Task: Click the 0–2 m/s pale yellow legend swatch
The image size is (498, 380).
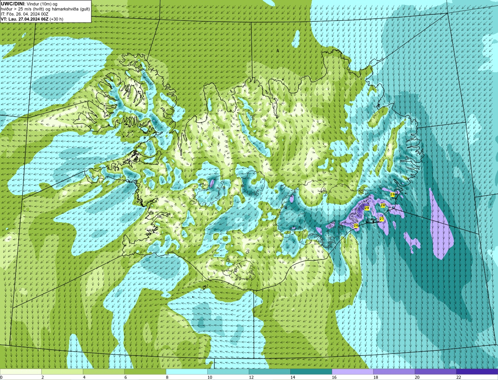Action: click(x=21, y=371)
